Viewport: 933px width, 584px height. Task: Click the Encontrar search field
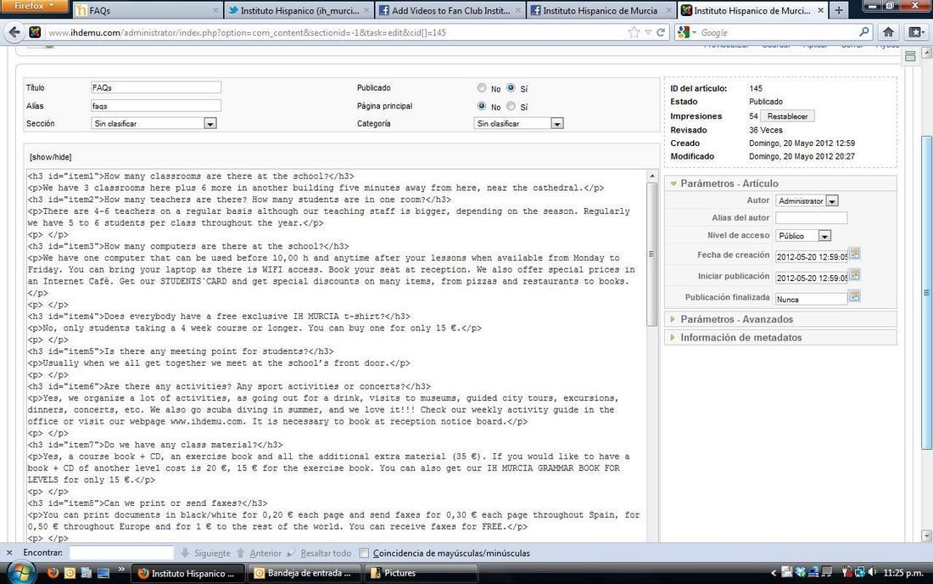pos(121,553)
